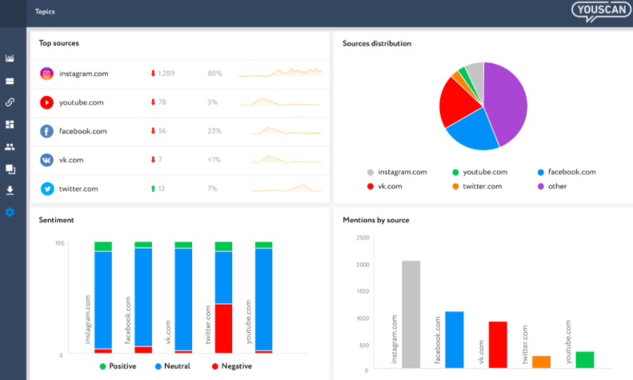Click the 23% value in facebook row
This screenshot has height=380, width=633.
[214, 131]
